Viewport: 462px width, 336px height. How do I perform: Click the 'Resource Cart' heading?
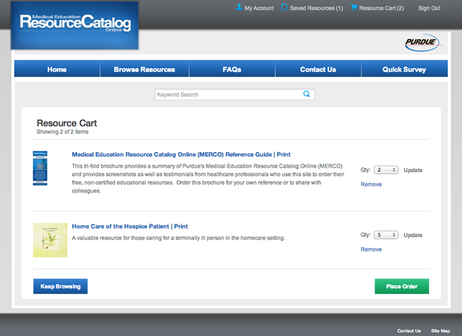(67, 123)
